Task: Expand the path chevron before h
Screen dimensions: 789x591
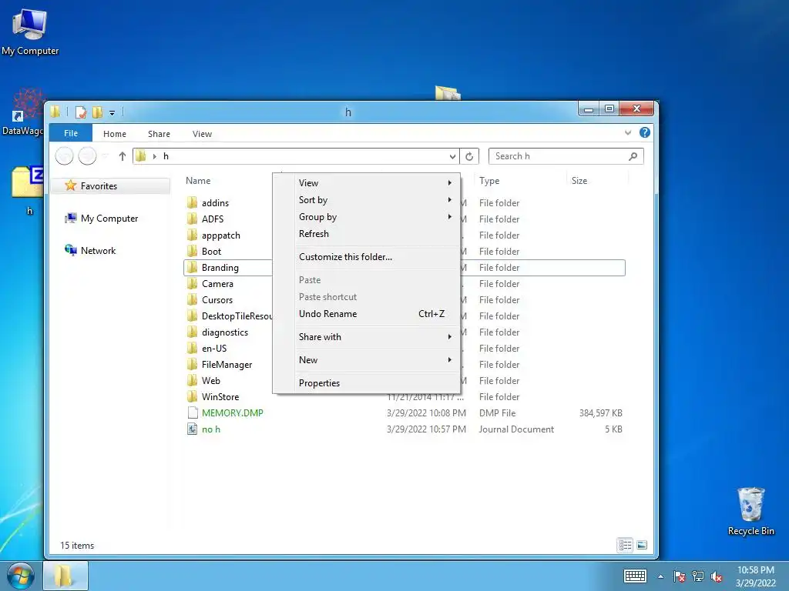Action: [x=154, y=156]
